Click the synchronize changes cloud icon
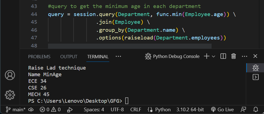The image size is (264, 114). 31,110
